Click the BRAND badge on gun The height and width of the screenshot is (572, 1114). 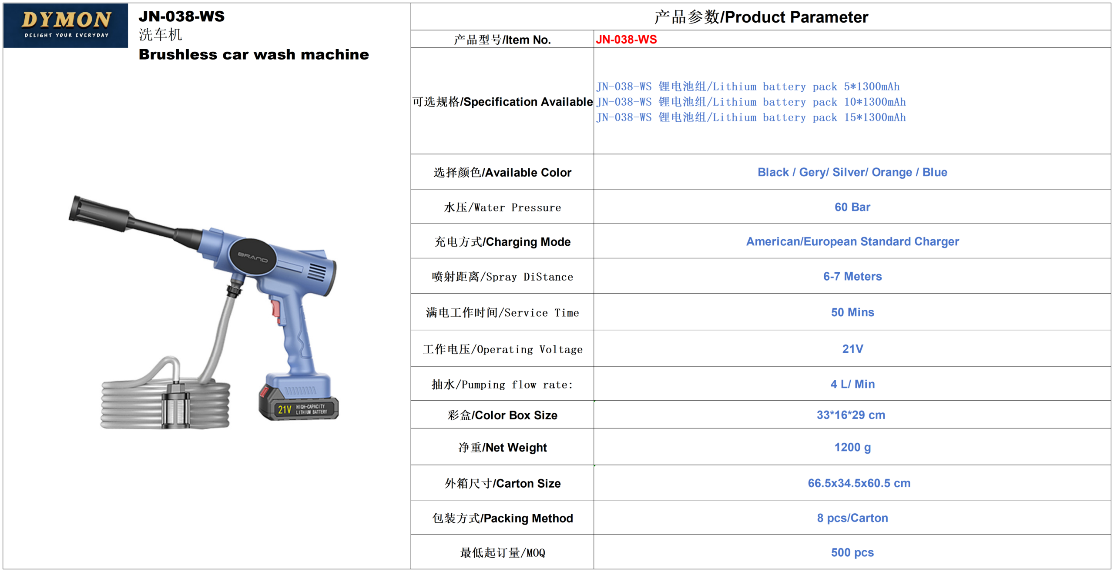(253, 257)
